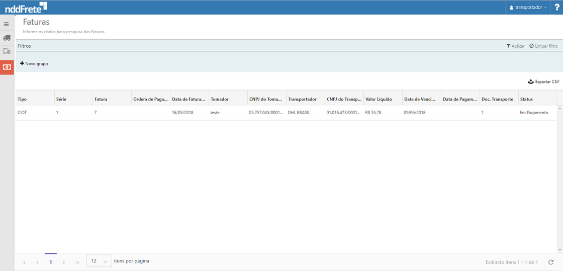Expand the transportador user dropdown
Image resolution: width=563 pixels, height=271 pixels.
coord(528,8)
